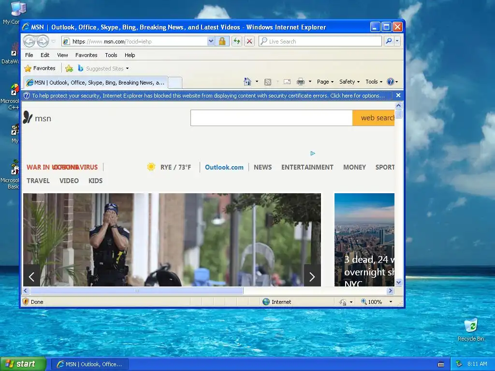Click the Internet zone globe icon

point(266,301)
